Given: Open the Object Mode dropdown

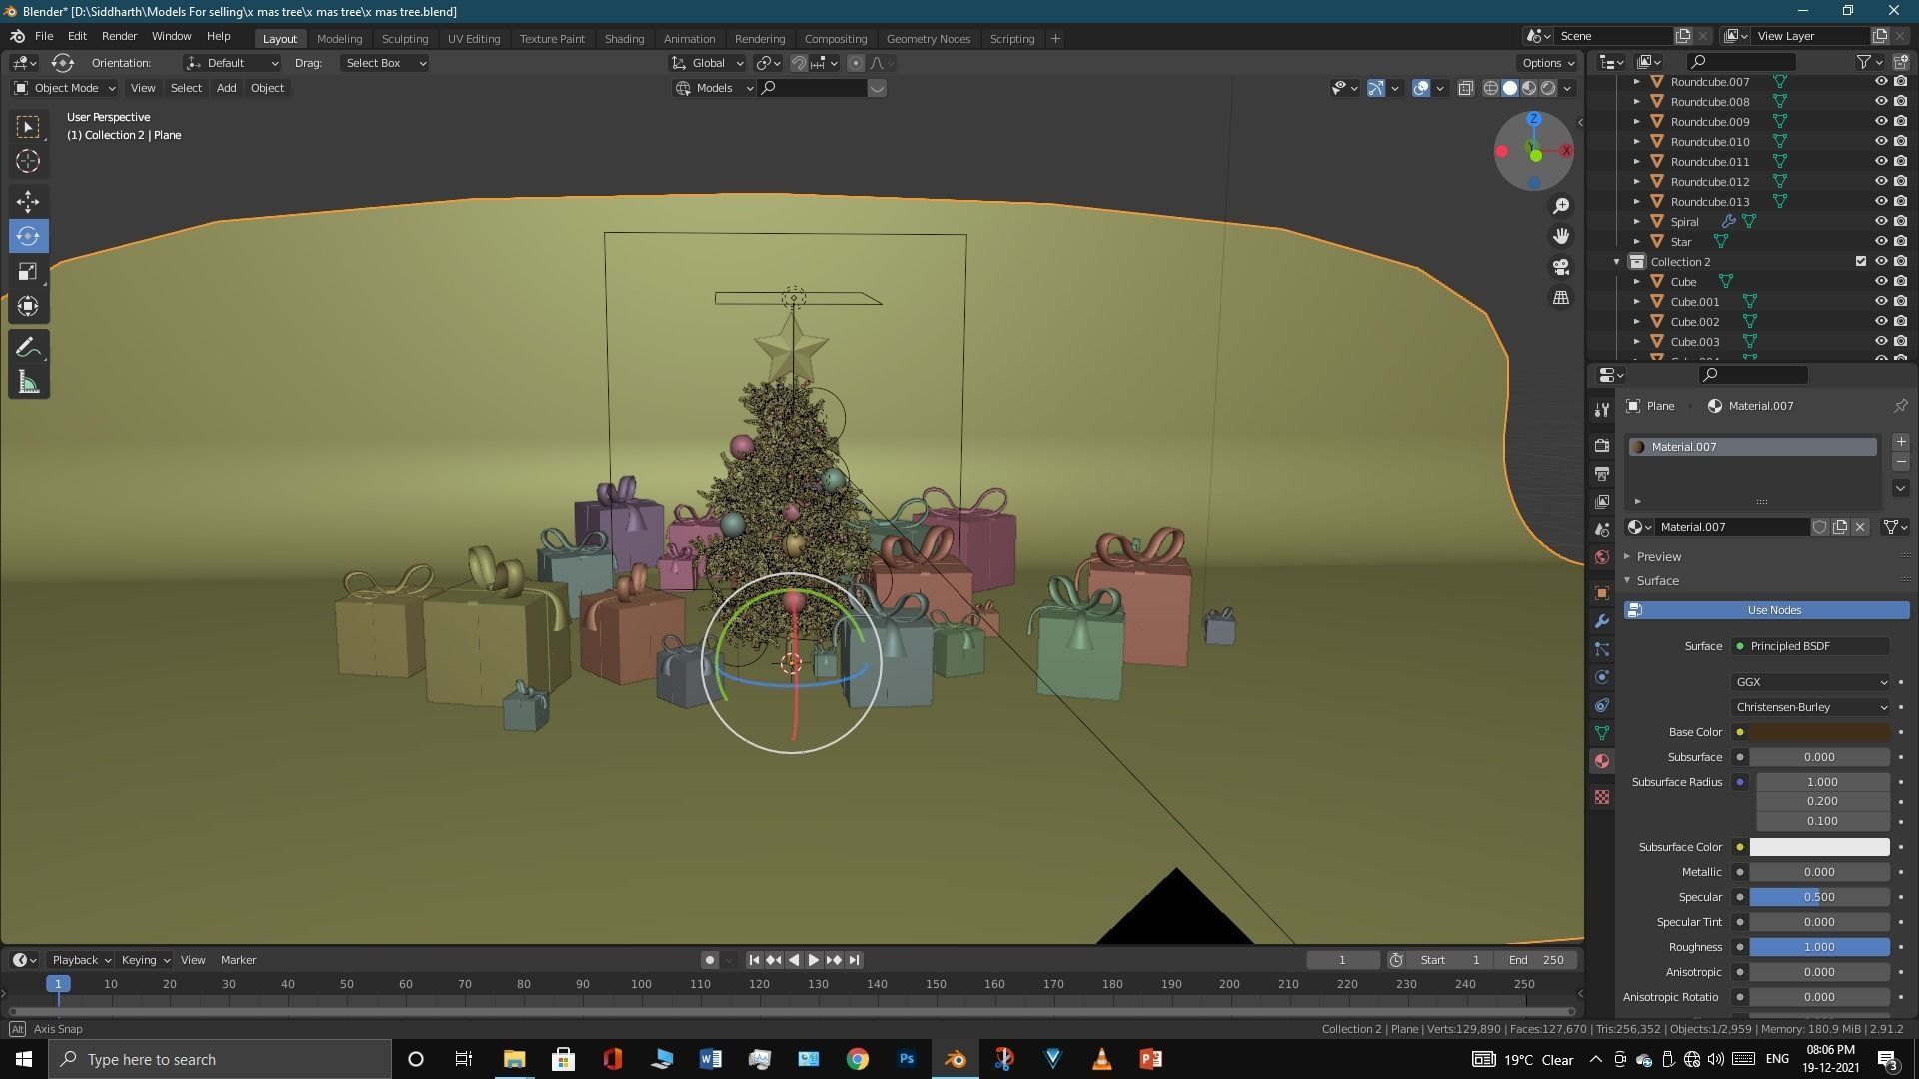Looking at the screenshot, I should coord(64,88).
